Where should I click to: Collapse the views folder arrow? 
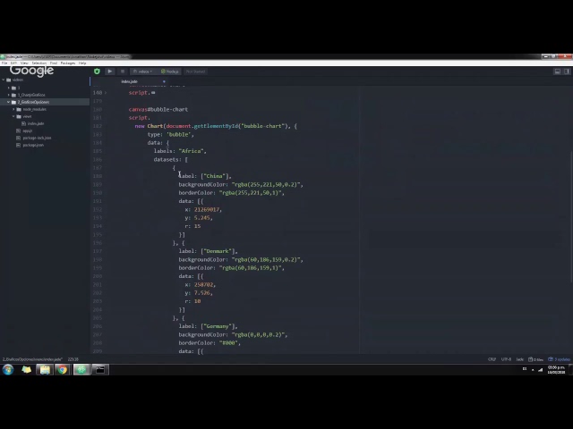click(14, 116)
